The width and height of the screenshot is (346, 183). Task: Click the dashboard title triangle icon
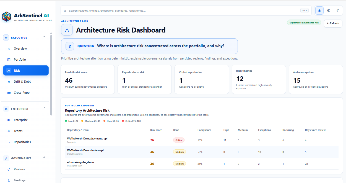tap(67, 30)
